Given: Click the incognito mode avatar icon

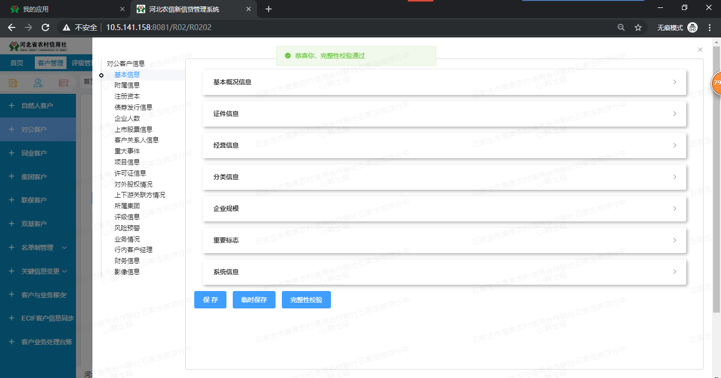Looking at the screenshot, I should coord(692,27).
